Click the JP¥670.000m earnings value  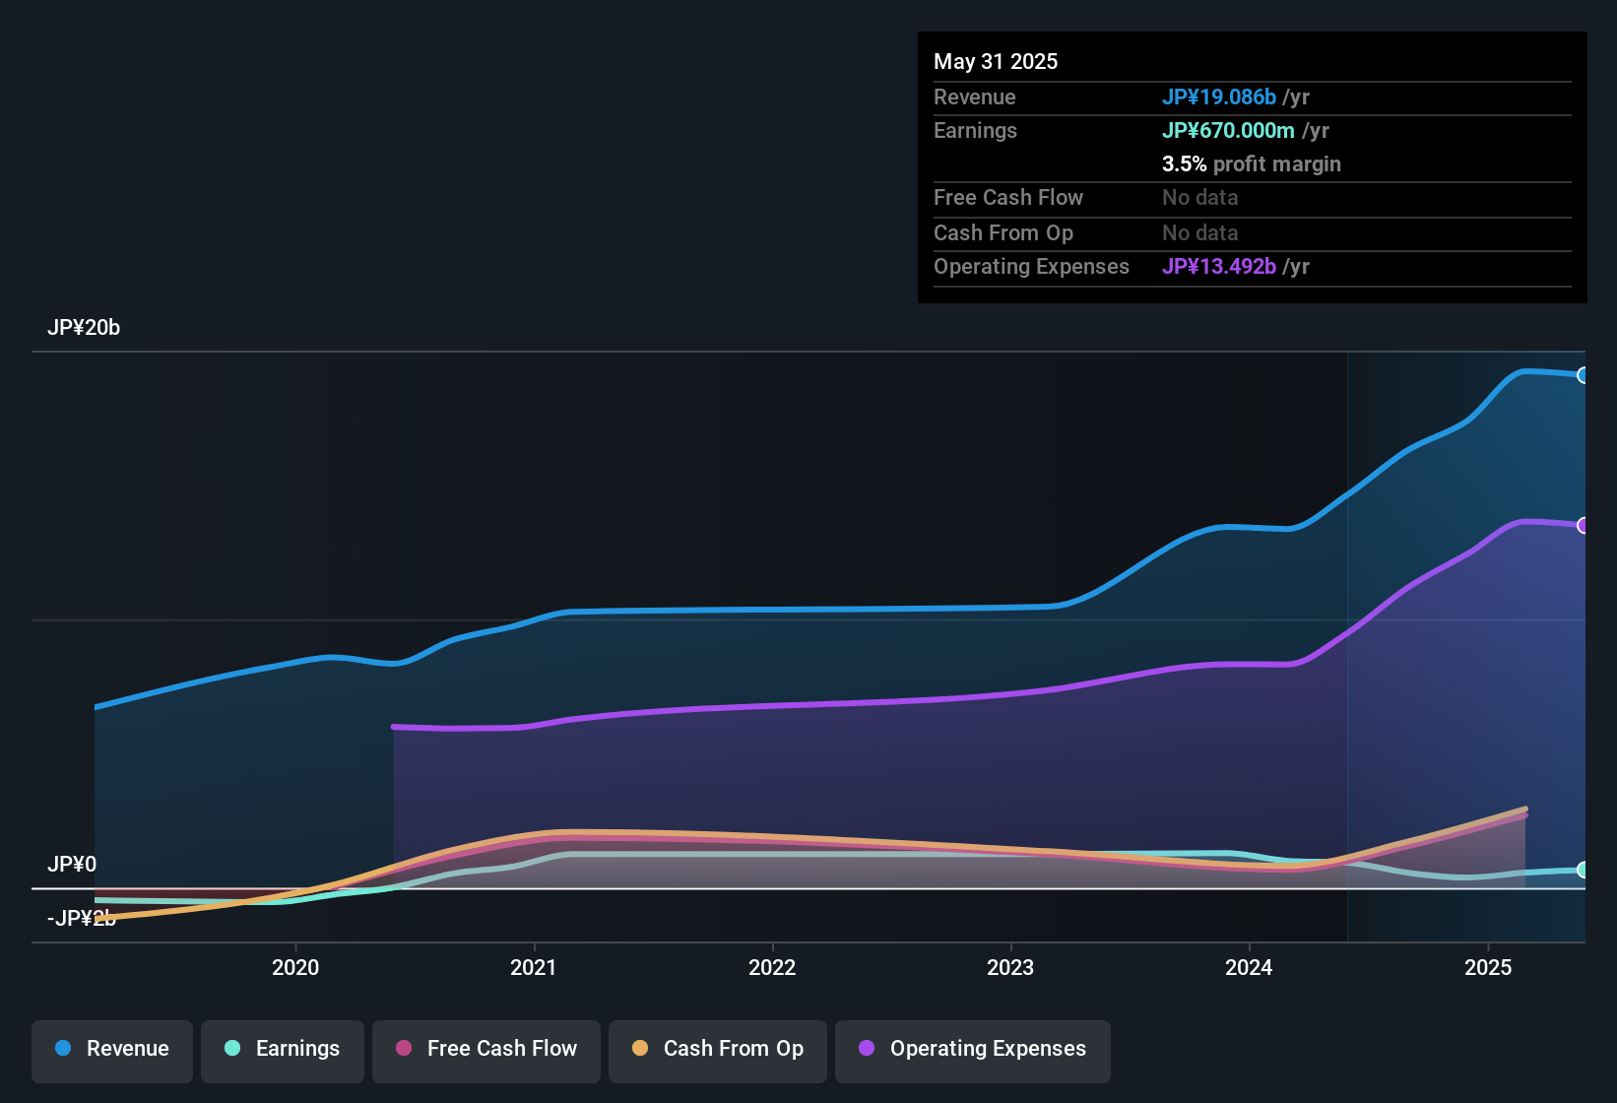coord(1228,130)
